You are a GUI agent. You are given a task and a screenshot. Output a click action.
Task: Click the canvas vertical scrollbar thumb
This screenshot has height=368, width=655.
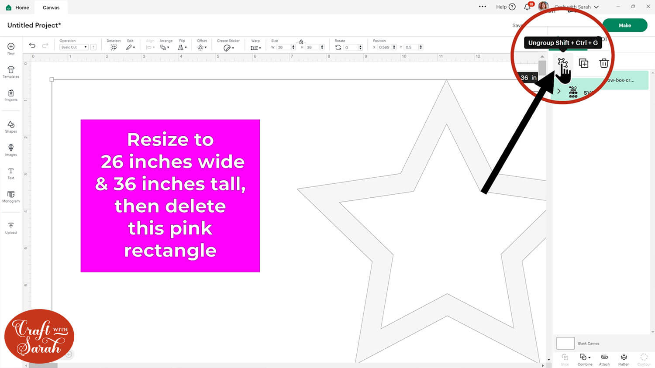542,68
